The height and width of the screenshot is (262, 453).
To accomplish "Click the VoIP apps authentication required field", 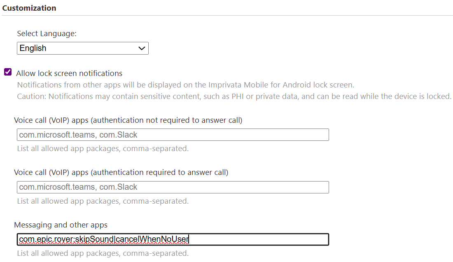I will [x=173, y=187].
